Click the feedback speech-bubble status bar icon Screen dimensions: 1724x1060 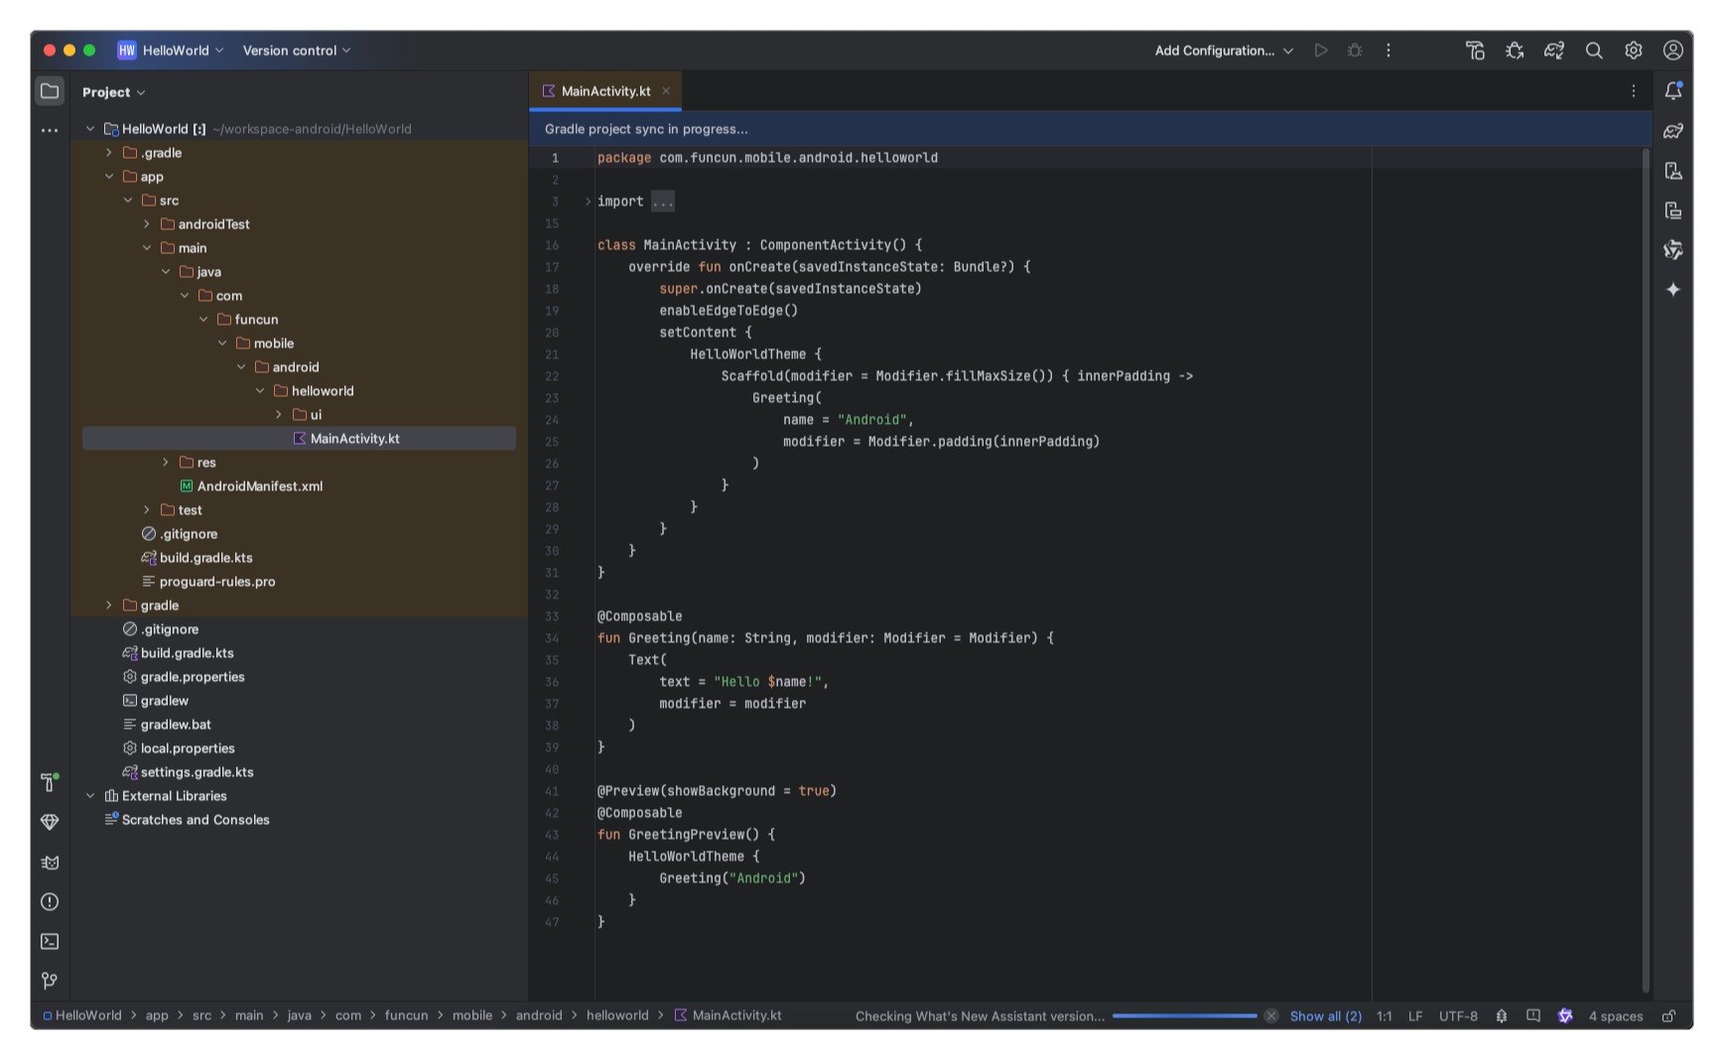[x=1533, y=1016]
